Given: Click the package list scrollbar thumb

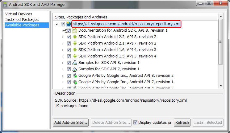Looking at the screenshot, I should [221, 42].
